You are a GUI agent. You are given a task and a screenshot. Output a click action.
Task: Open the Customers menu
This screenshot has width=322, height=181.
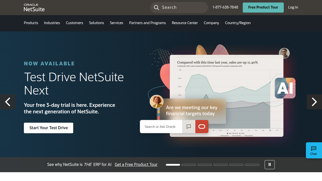tap(74, 23)
